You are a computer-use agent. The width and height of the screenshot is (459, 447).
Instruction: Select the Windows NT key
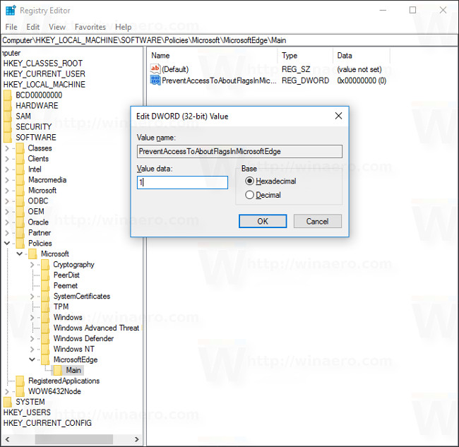[73, 349]
